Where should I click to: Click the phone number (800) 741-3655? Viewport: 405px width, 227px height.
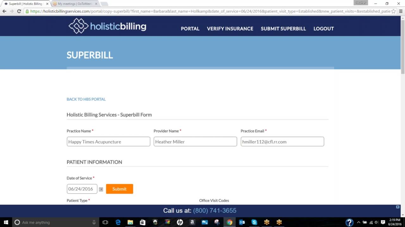(215, 211)
